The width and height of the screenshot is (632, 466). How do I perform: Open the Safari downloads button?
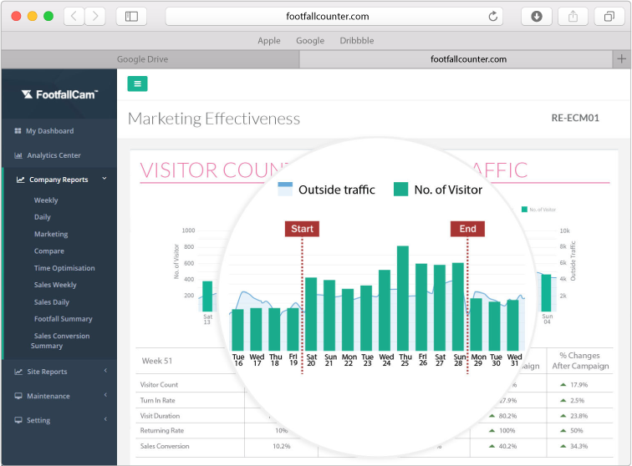pos(537,17)
